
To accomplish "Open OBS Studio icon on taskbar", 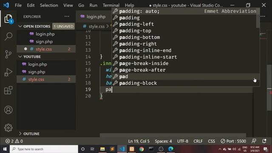I will pos(161,149).
